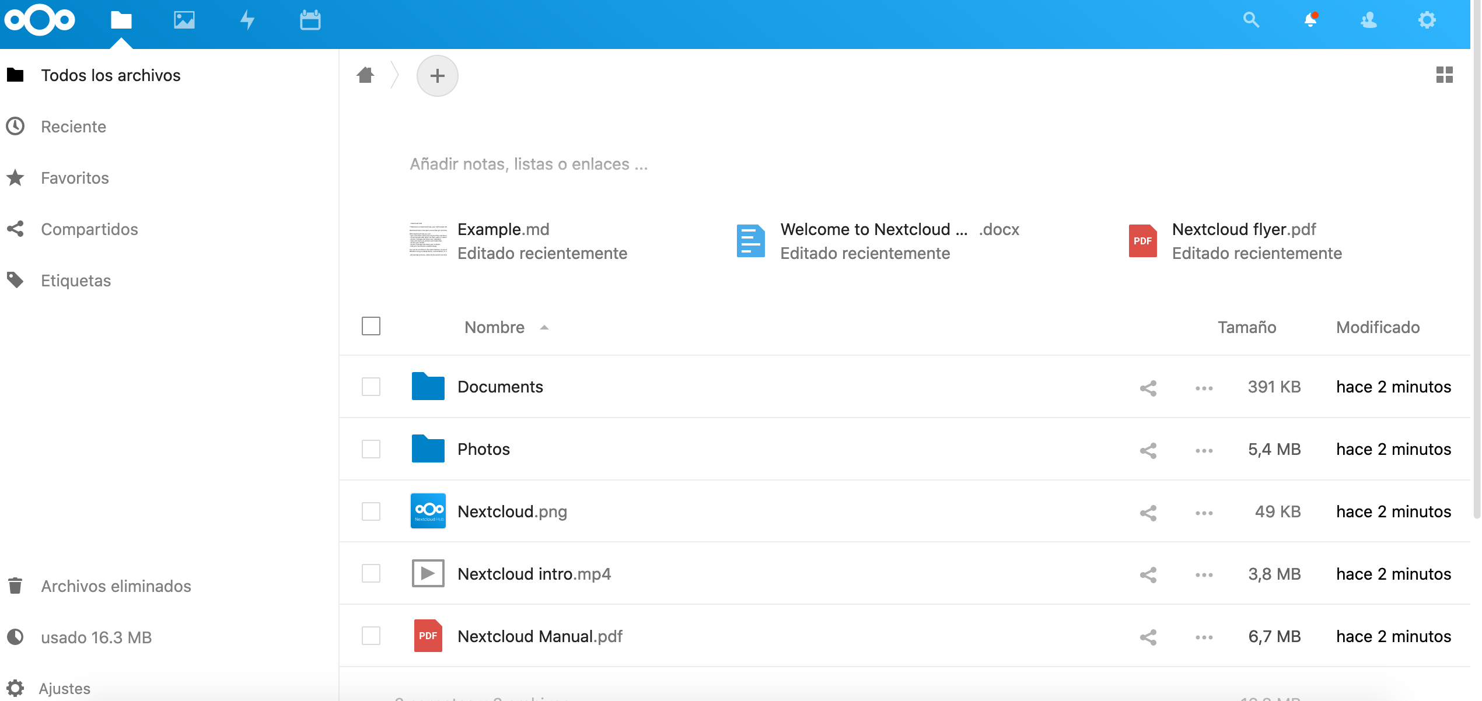Tick the select-all files checkbox
Screen dimensions: 1482x701
click(371, 326)
